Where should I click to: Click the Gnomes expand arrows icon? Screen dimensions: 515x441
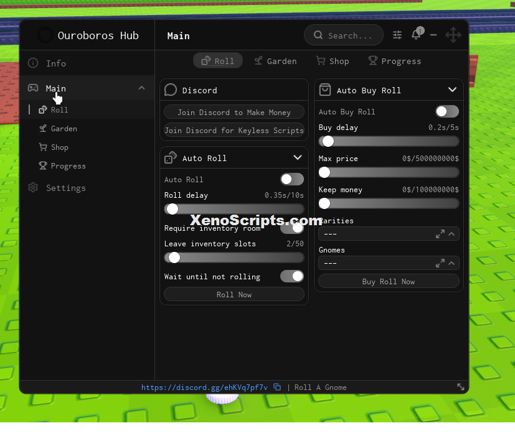(x=440, y=263)
